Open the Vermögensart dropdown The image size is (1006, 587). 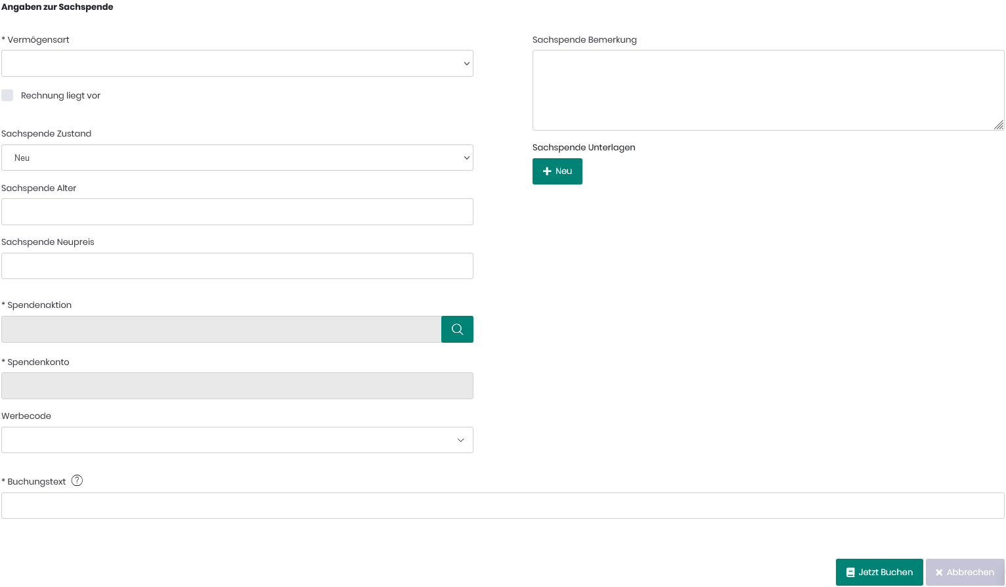[x=237, y=64]
